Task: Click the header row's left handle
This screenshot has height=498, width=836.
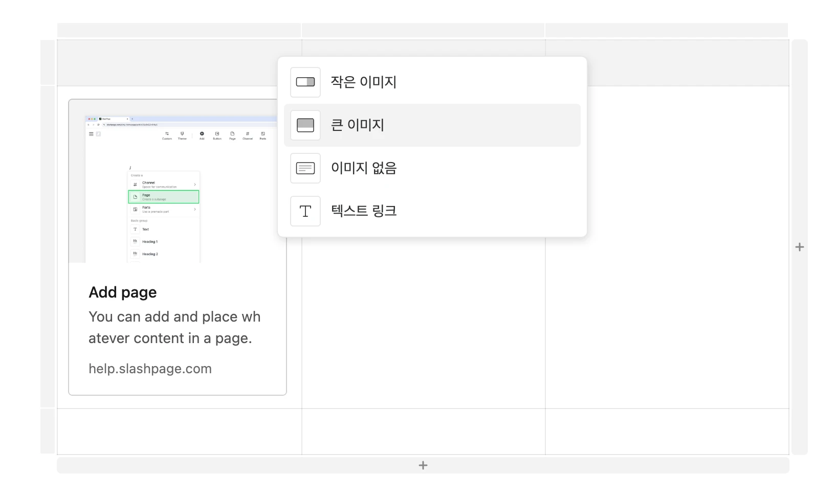Action: coord(48,62)
